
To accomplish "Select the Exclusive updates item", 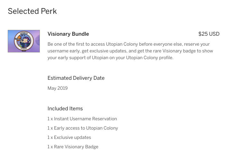I will [69, 137].
